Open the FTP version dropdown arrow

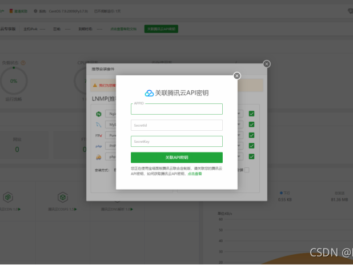click(x=239, y=135)
